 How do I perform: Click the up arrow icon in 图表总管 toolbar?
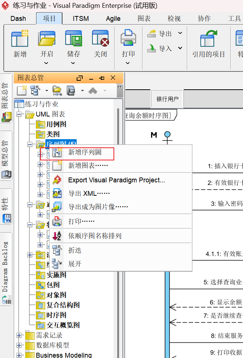click(x=93, y=91)
